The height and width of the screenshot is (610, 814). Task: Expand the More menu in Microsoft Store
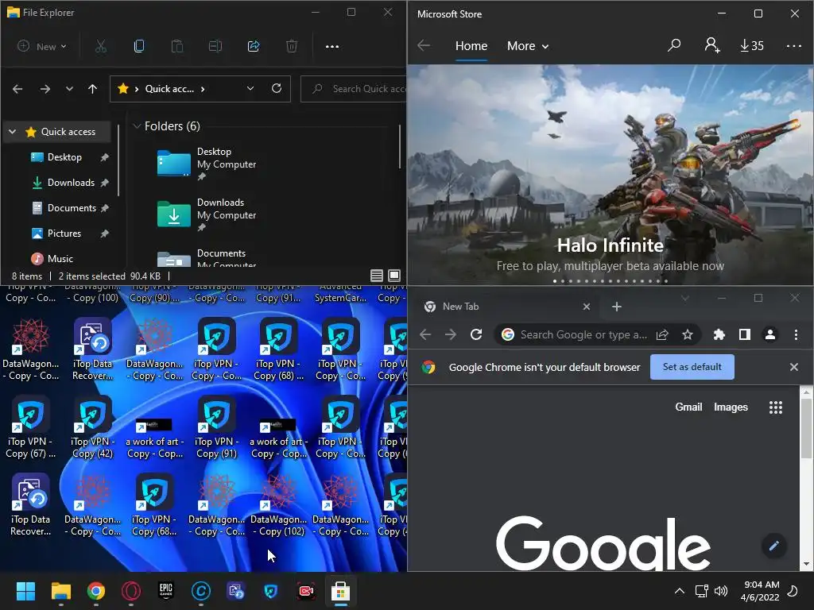pos(528,45)
